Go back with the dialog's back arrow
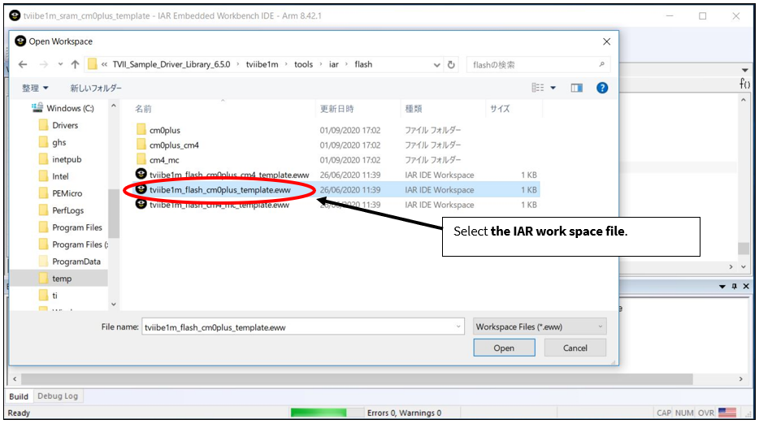759x424 pixels. [x=23, y=64]
